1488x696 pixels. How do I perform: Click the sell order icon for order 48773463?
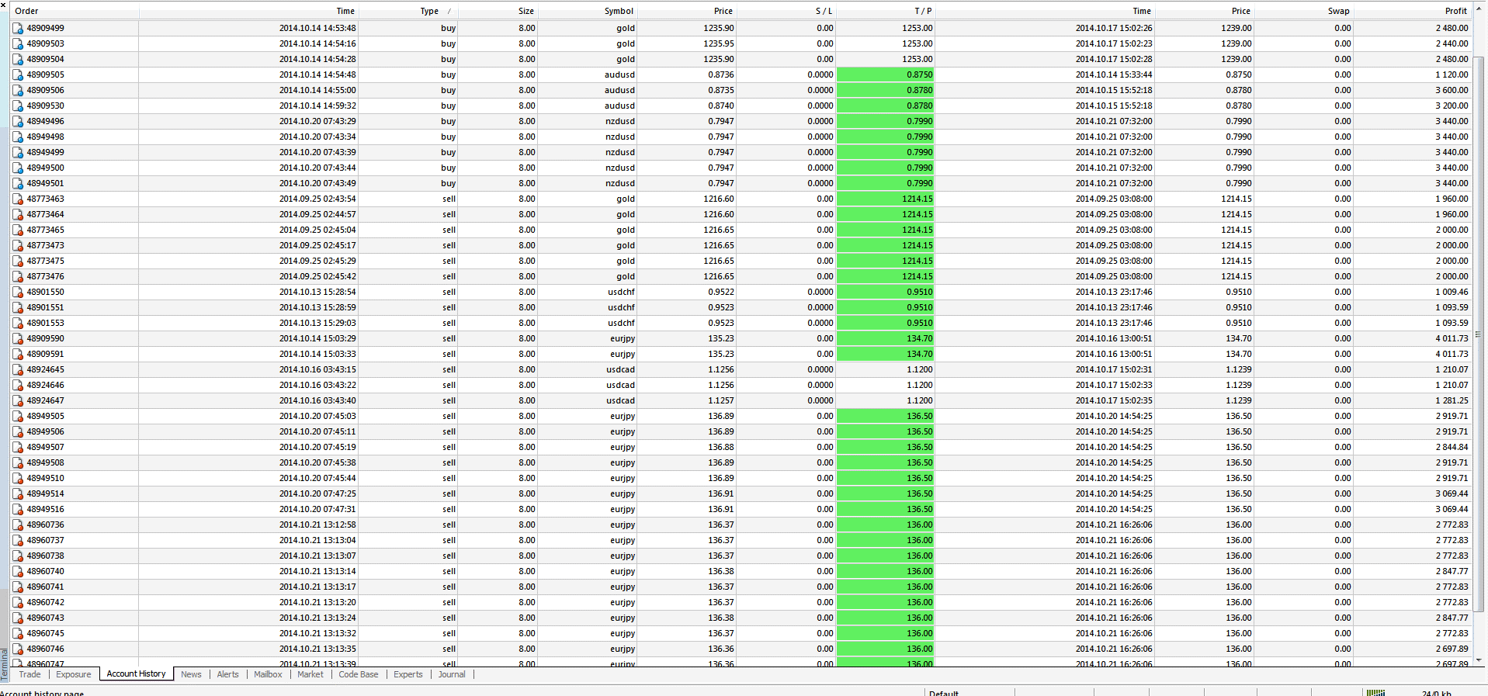pyautogui.click(x=18, y=199)
